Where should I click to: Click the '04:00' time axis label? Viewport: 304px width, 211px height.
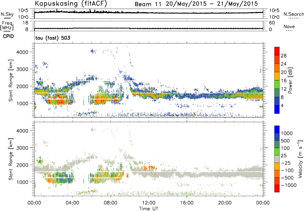tap(73, 203)
